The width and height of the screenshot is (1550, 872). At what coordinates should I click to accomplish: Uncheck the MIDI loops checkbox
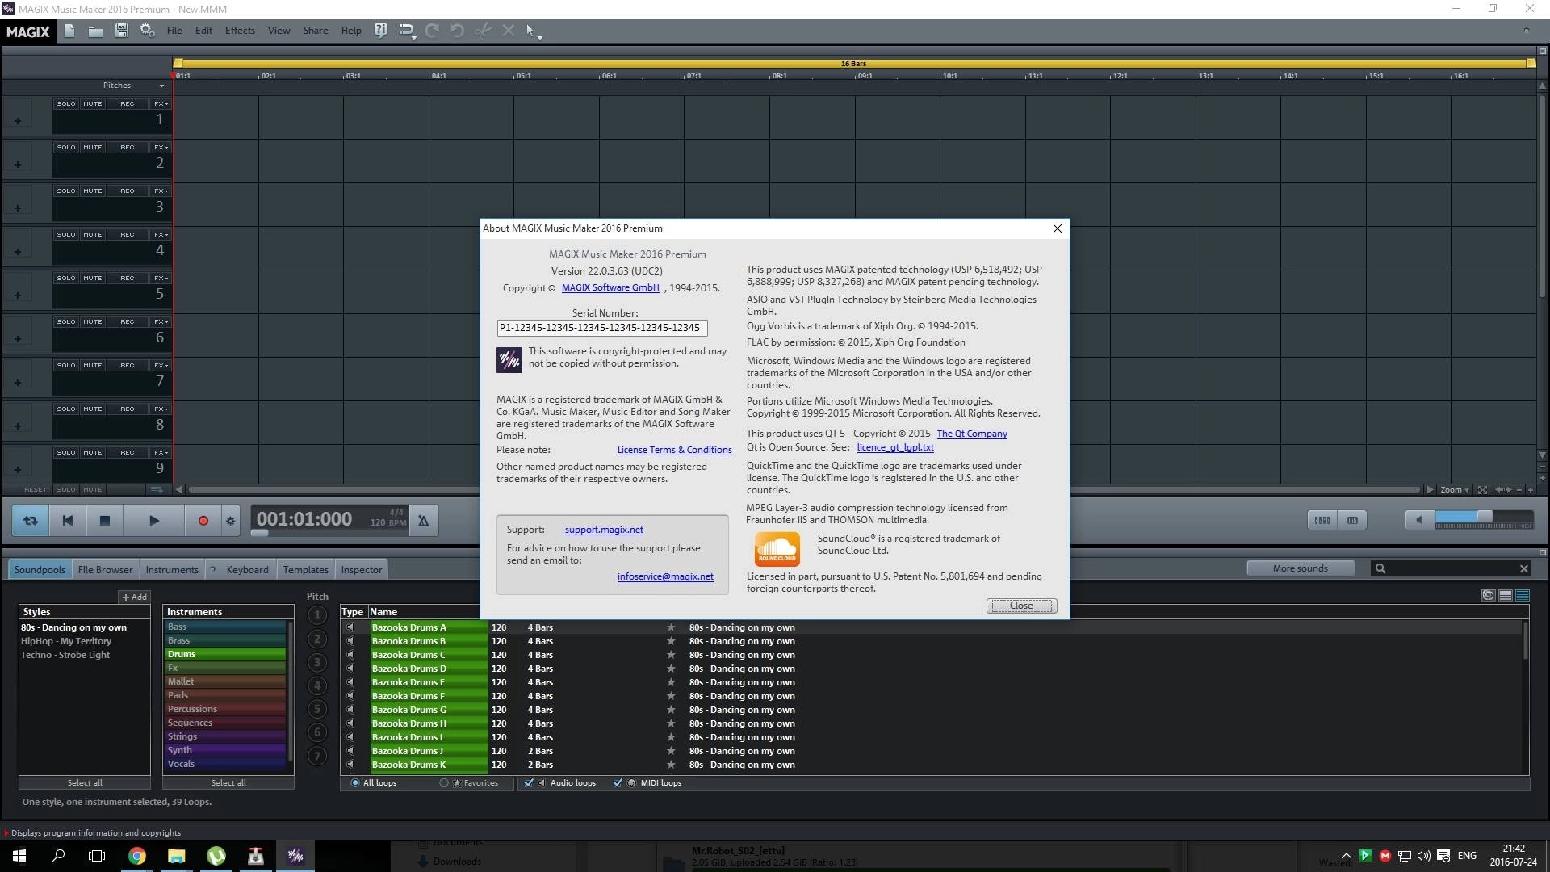pyautogui.click(x=618, y=783)
